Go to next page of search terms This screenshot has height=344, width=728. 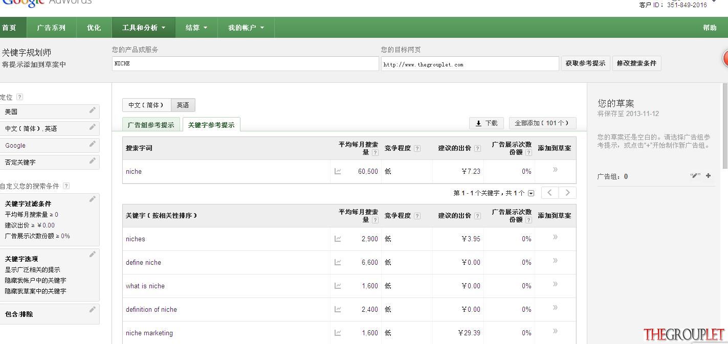(567, 193)
